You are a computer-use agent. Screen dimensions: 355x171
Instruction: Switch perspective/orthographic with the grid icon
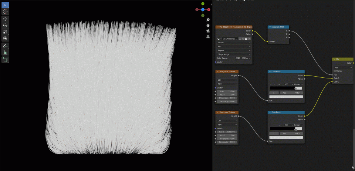pyautogui.click(x=208, y=37)
